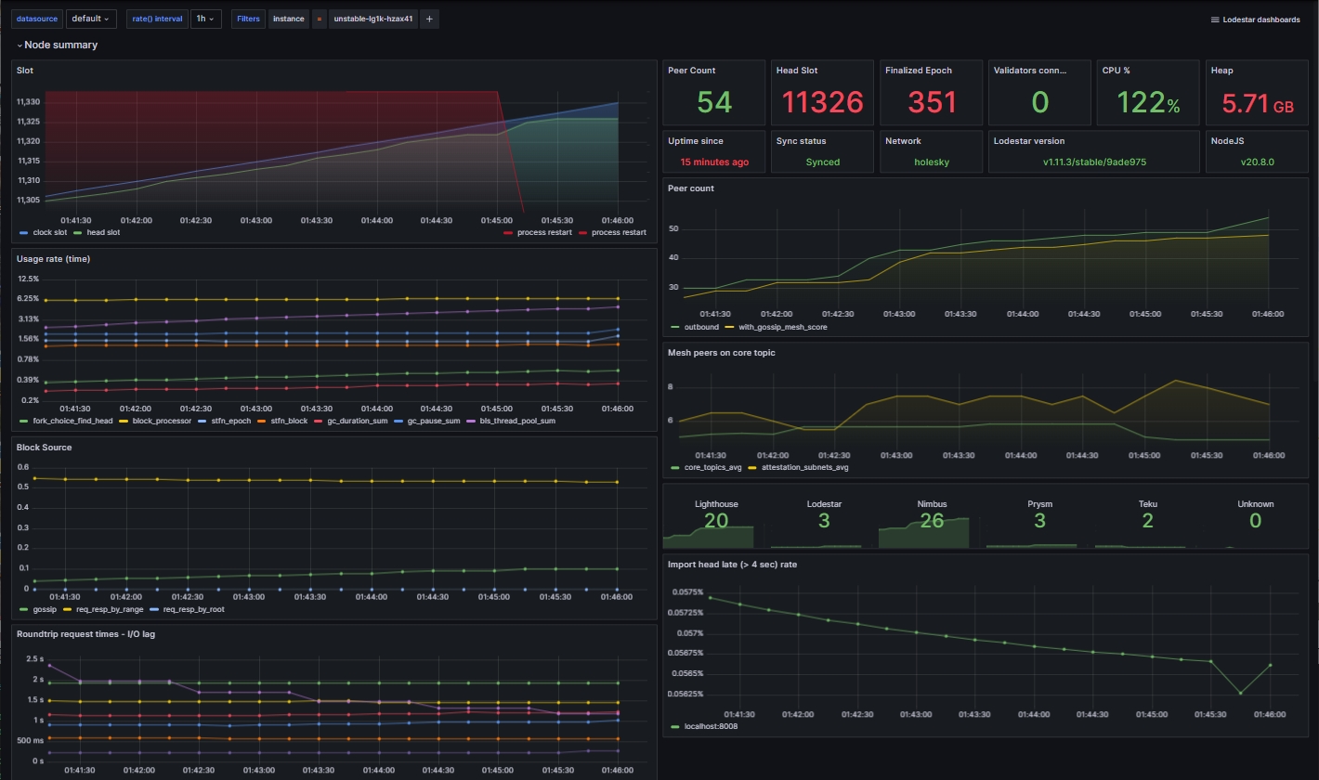Click the plus icon to add a filter
The height and width of the screenshot is (780, 1319).
pyautogui.click(x=429, y=19)
